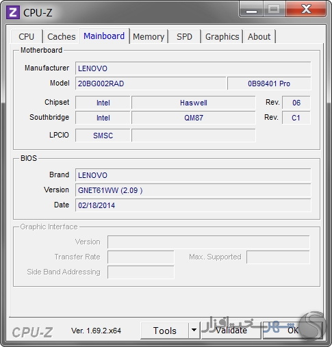The image size is (332, 347).
Task: Click the Manufacturer field showing LENOVO
Action: pyautogui.click(x=193, y=68)
